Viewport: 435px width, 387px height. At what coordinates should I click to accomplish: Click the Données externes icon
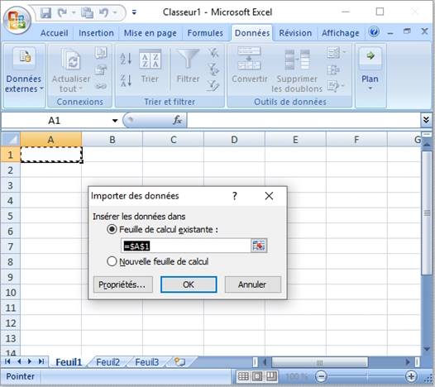click(x=25, y=57)
